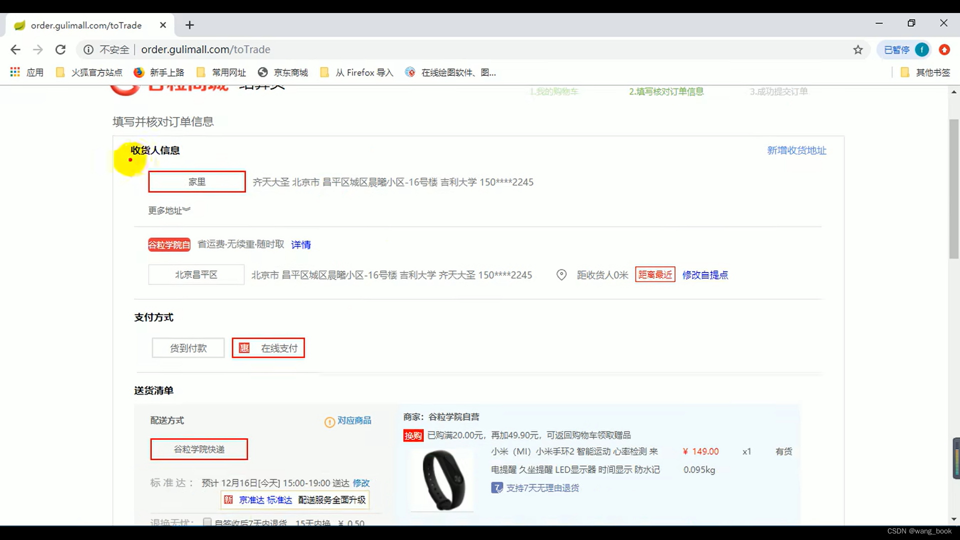Click the red update arrow icon
Viewport: 960px width, 540px height.
point(944,49)
